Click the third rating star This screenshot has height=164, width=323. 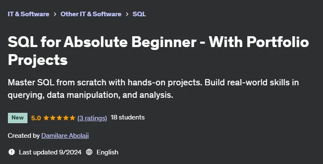(59, 118)
